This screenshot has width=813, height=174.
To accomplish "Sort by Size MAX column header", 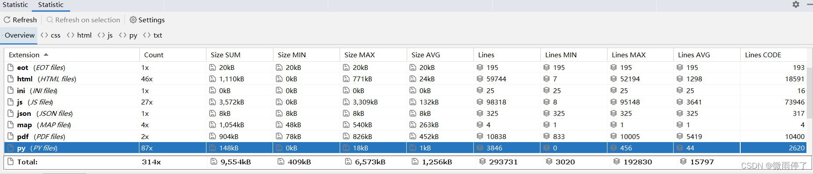I will point(373,55).
